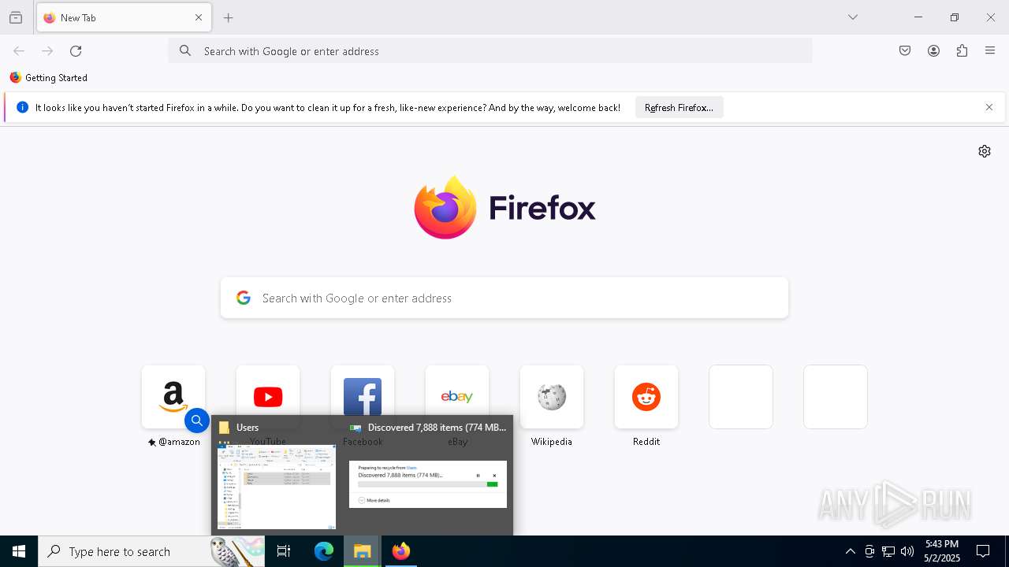Open the clock and date
1009x567 pixels.
tap(942, 551)
